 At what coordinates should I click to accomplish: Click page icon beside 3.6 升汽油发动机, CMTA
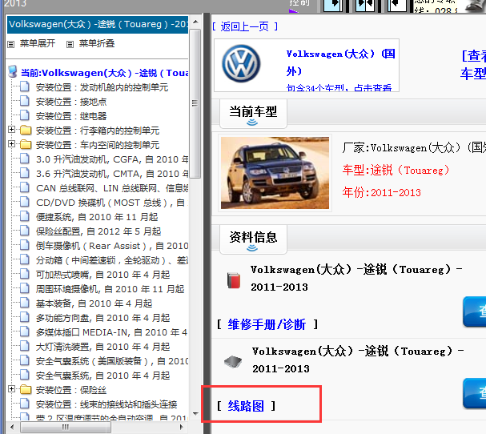[x=25, y=173]
